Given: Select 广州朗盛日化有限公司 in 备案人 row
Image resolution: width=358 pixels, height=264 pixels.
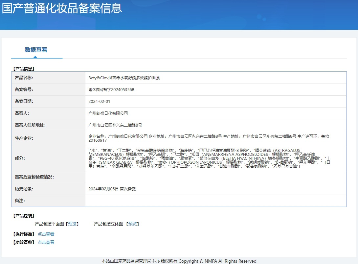Looking at the screenshot, I should (x=108, y=113).
